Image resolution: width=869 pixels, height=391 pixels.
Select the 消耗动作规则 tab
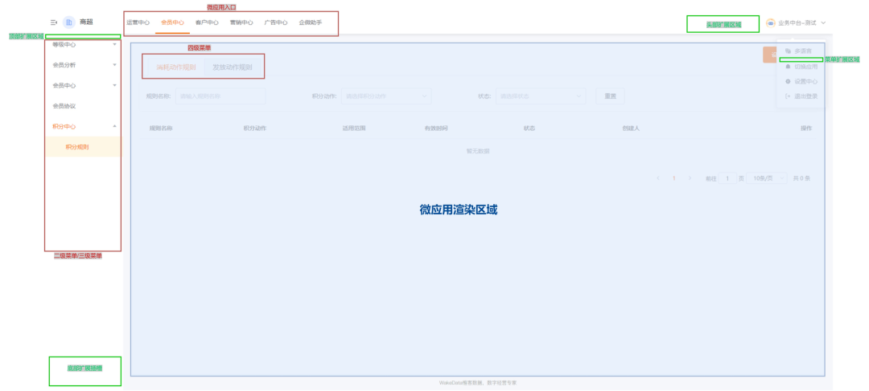175,67
